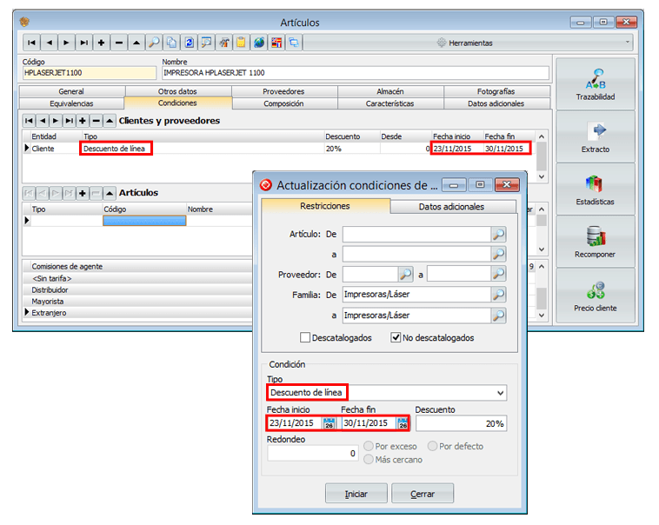The image size is (659, 525).
Task: Expand the Extranjero row in tariff list
Action: (x=27, y=312)
